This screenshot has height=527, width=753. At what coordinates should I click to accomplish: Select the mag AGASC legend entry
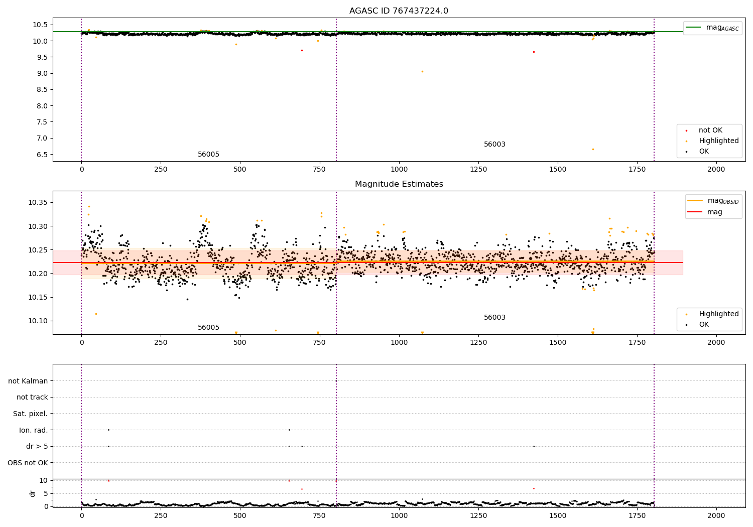pos(712,28)
